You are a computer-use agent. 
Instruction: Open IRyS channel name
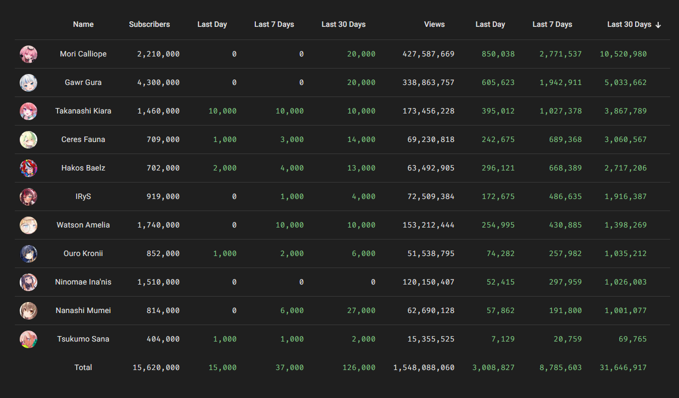point(83,196)
